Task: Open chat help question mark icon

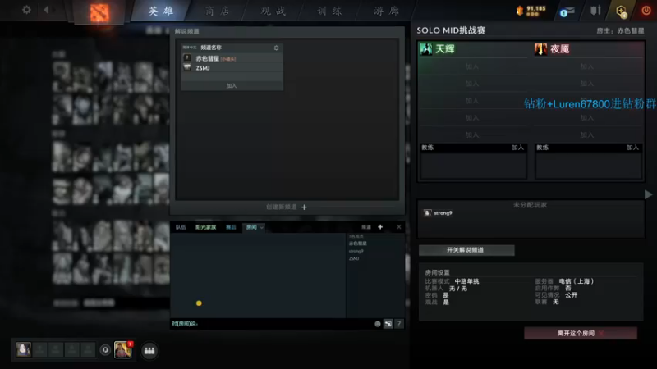Action: [x=398, y=323]
